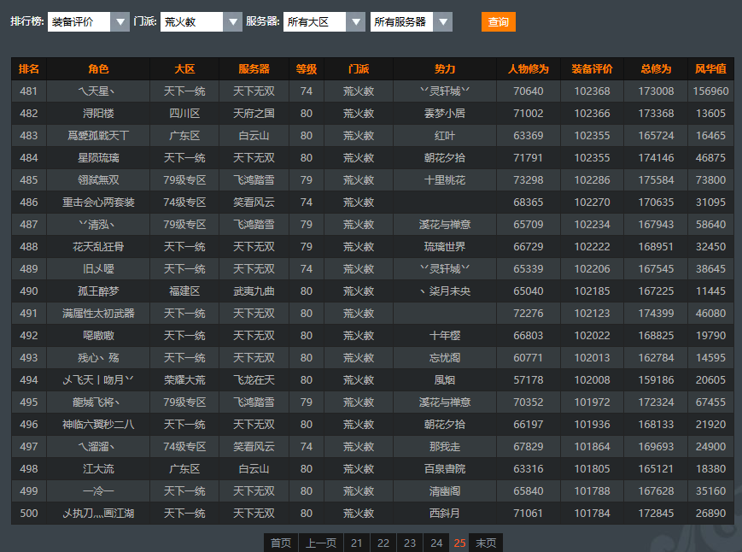Expand the 所有服务器 dropdown
This screenshot has width=742, height=552.
point(411,22)
